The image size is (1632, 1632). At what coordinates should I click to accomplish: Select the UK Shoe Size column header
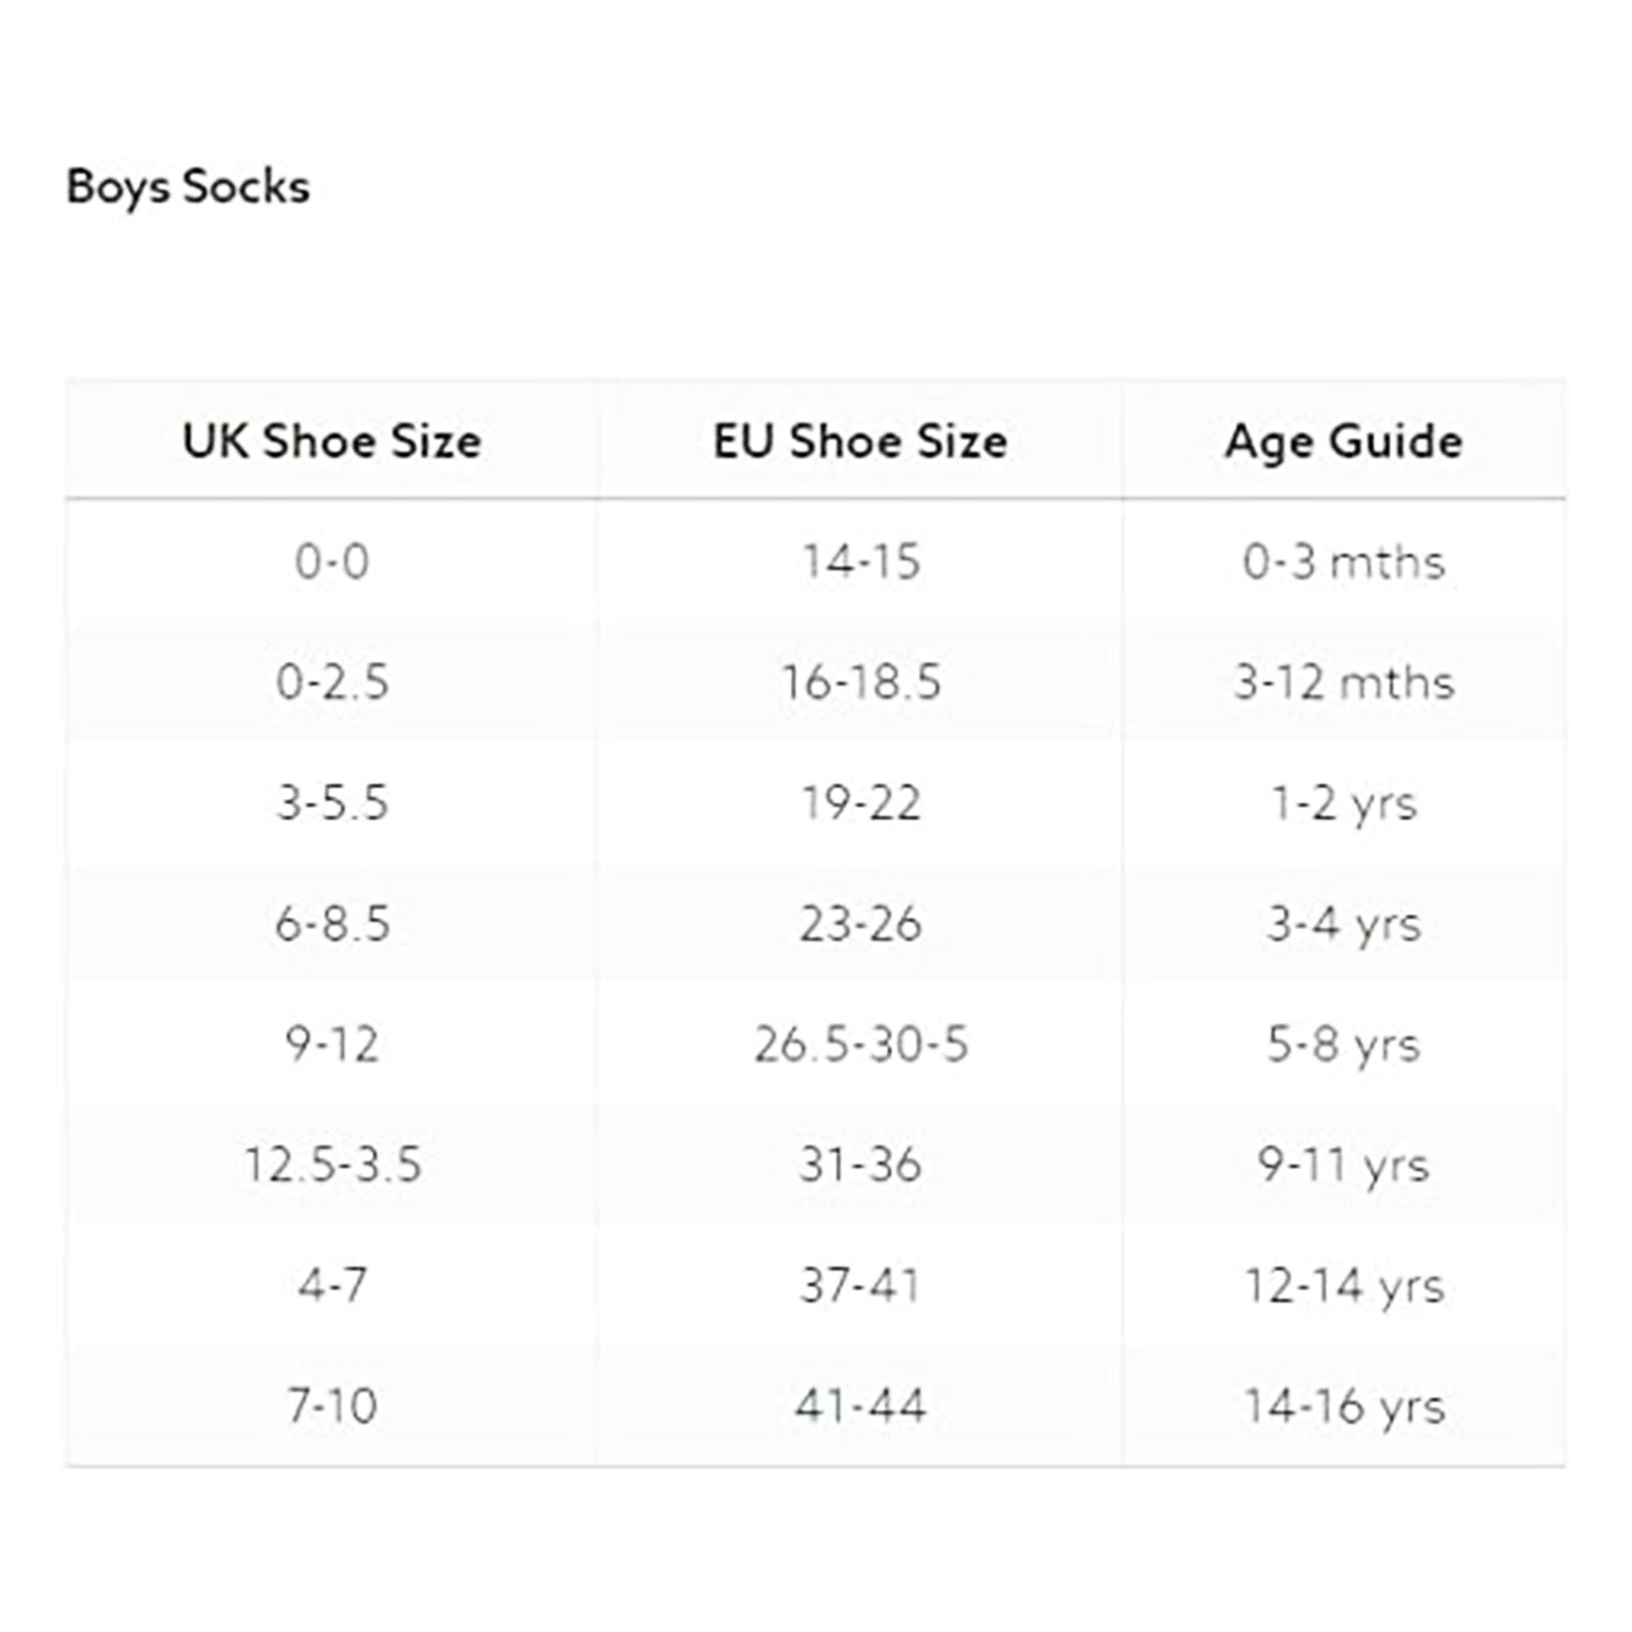(x=332, y=441)
